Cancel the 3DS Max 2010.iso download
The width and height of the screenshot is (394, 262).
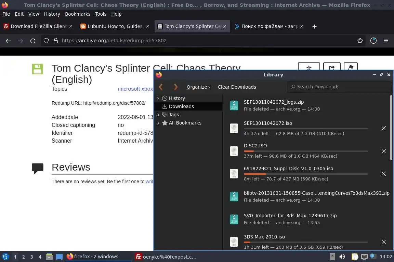click(383, 242)
